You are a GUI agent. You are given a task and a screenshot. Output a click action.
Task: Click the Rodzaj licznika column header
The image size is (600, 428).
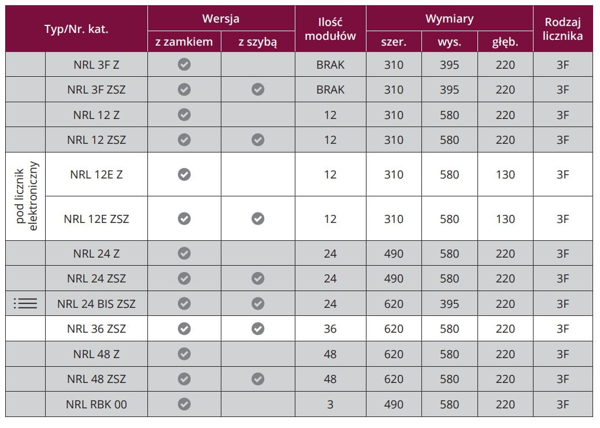[x=562, y=29]
